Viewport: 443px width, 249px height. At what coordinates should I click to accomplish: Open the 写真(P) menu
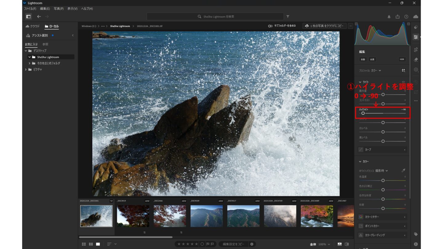[x=58, y=9]
